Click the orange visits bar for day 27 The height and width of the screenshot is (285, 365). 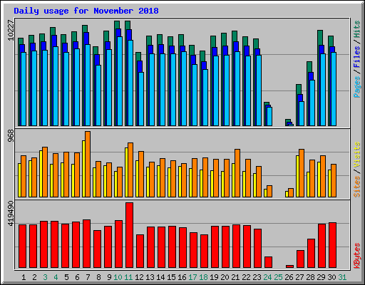(x=302, y=173)
